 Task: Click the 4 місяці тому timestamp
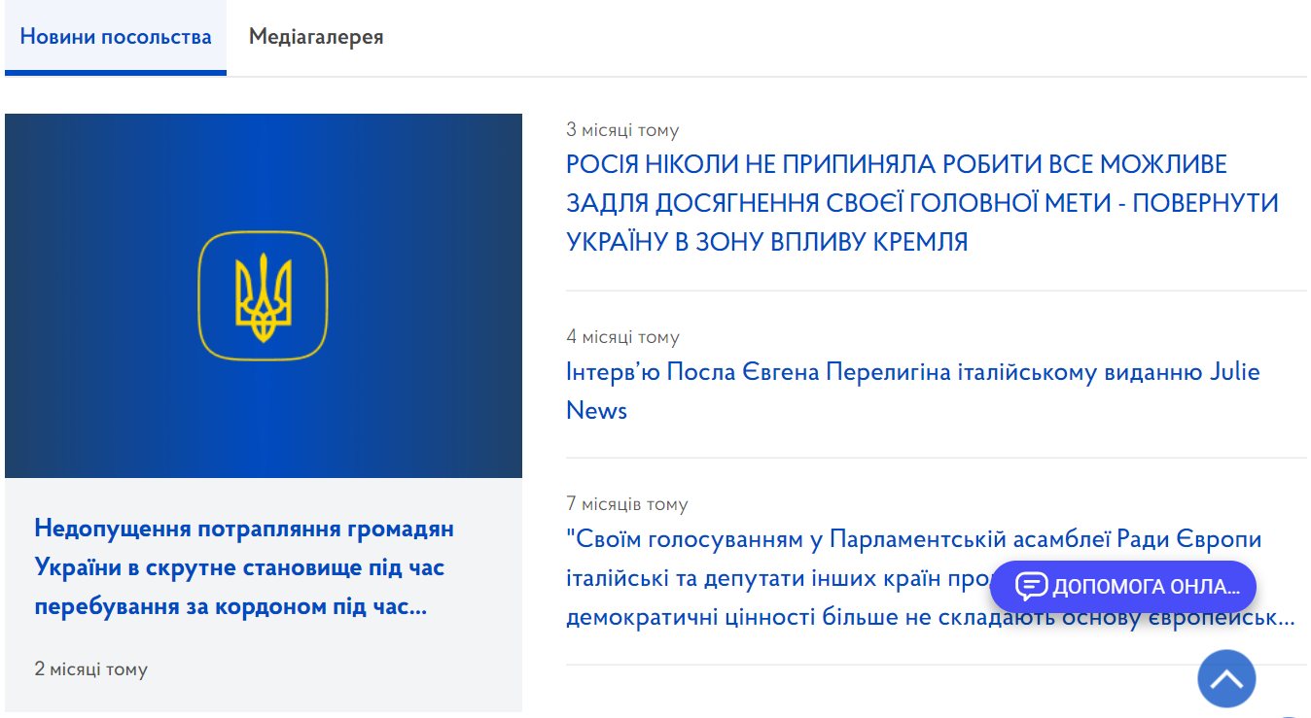[x=622, y=336]
